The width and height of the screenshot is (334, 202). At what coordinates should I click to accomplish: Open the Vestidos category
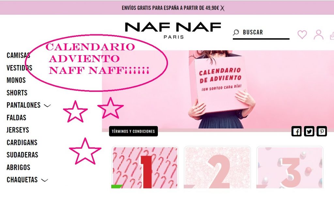[x=19, y=68]
